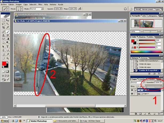164x123 pixels.
Task: Open the Filtro menu
Action: pyautogui.click(x=40, y=5)
